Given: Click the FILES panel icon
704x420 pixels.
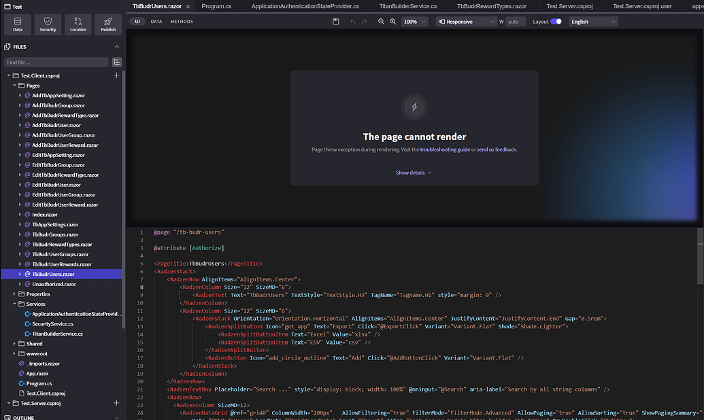Looking at the screenshot, I should pyautogui.click(x=7, y=47).
